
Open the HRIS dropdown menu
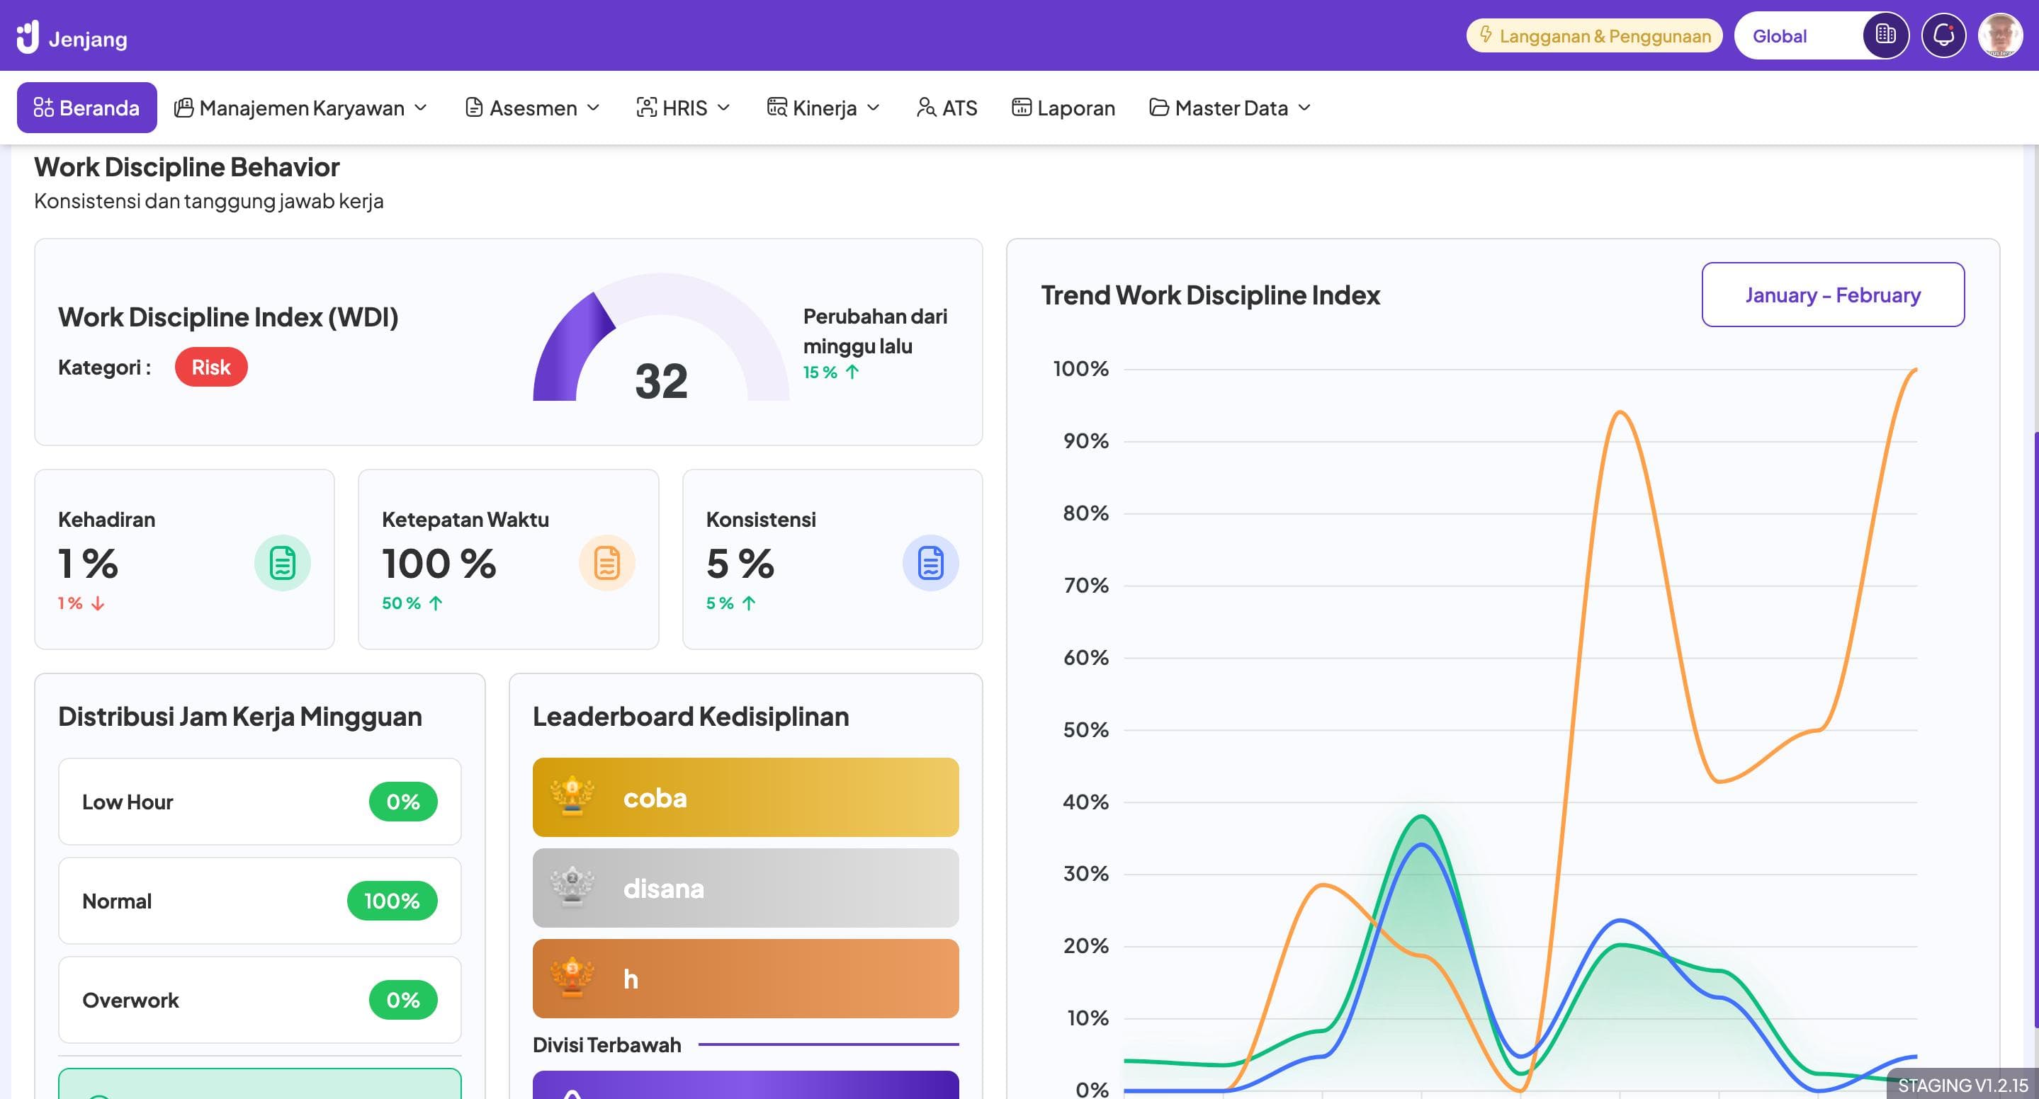[683, 108]
